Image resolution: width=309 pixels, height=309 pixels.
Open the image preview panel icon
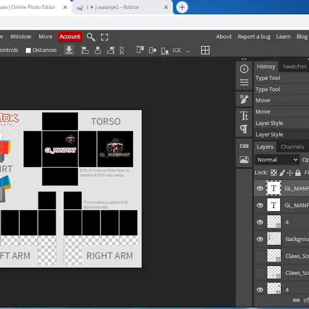[244, 159]
